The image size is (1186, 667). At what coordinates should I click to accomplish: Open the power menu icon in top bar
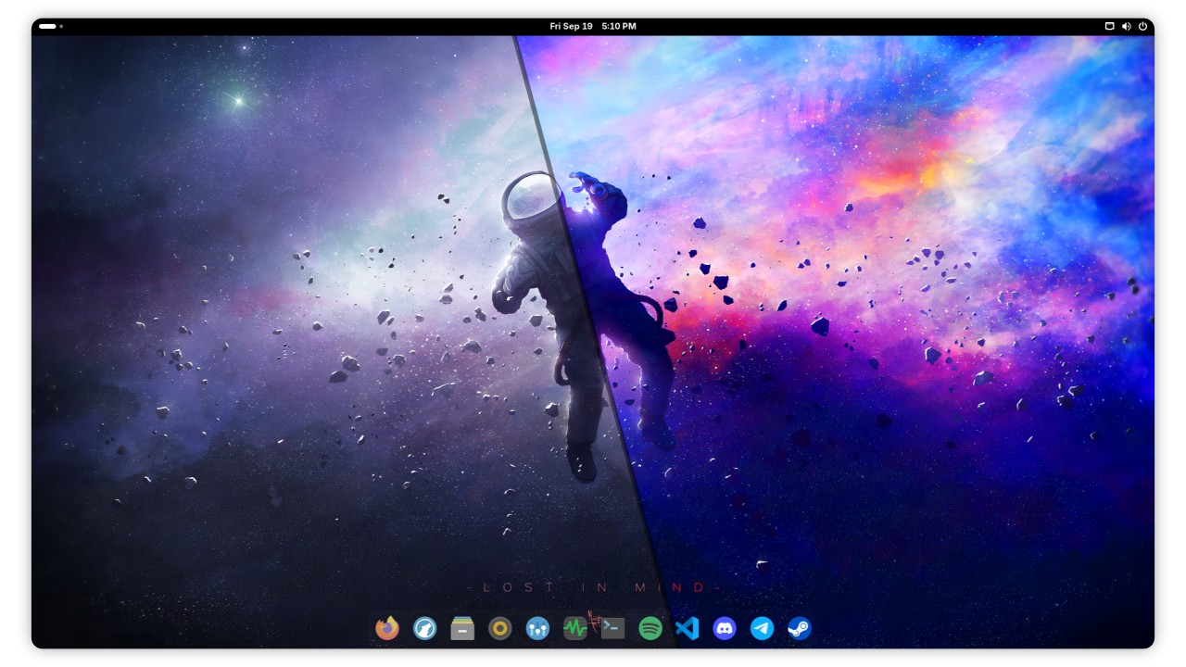(x=1142, y=26)
